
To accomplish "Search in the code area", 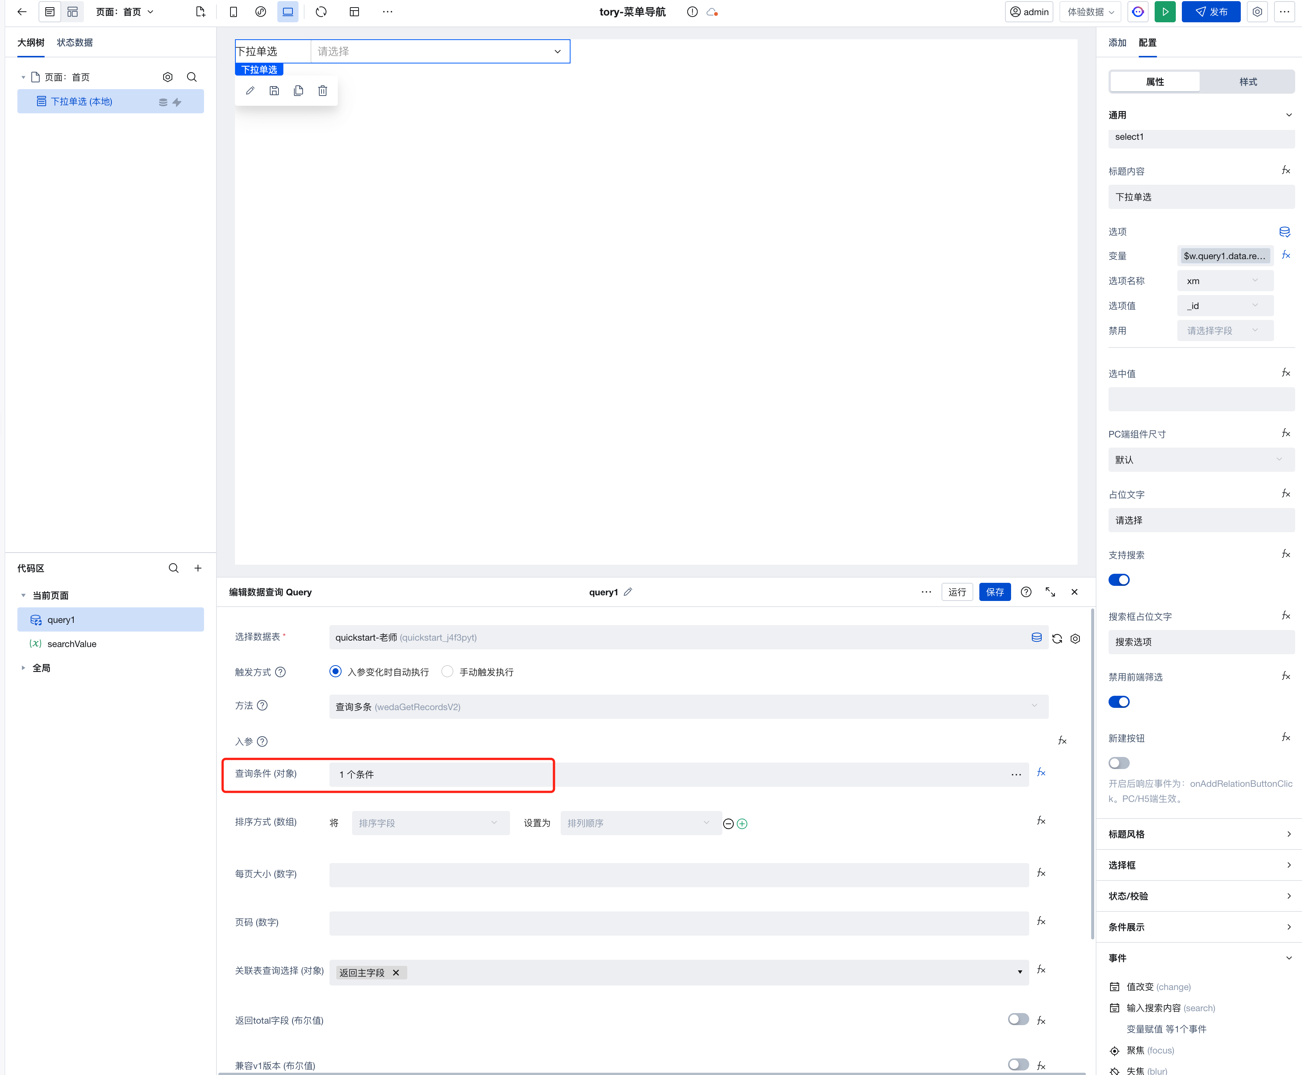I will click(173, 568).
